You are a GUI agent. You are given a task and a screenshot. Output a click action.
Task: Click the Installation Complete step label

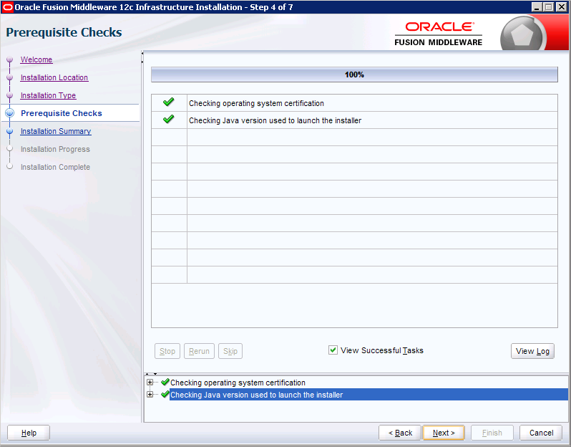pyautogui.click(x=55, y=167)
